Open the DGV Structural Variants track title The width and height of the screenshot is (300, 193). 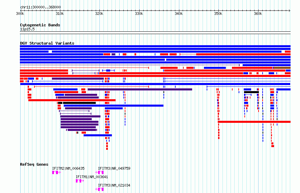[x=47, y=43]
